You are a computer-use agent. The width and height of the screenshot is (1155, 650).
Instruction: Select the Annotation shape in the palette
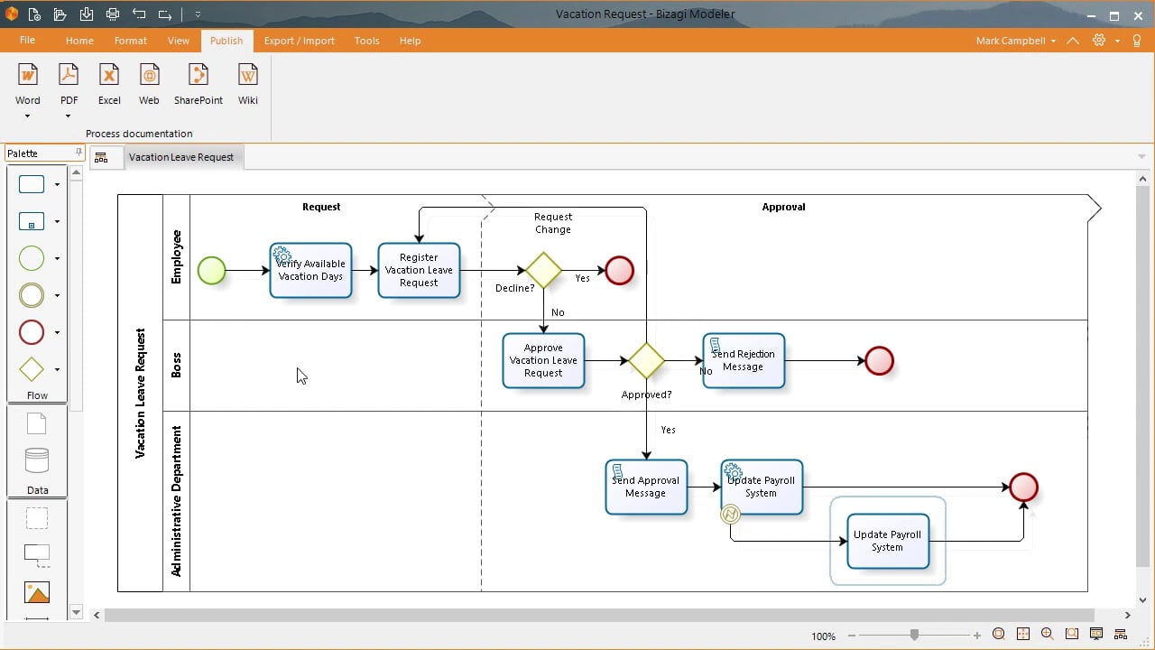[x=36, y=554]
